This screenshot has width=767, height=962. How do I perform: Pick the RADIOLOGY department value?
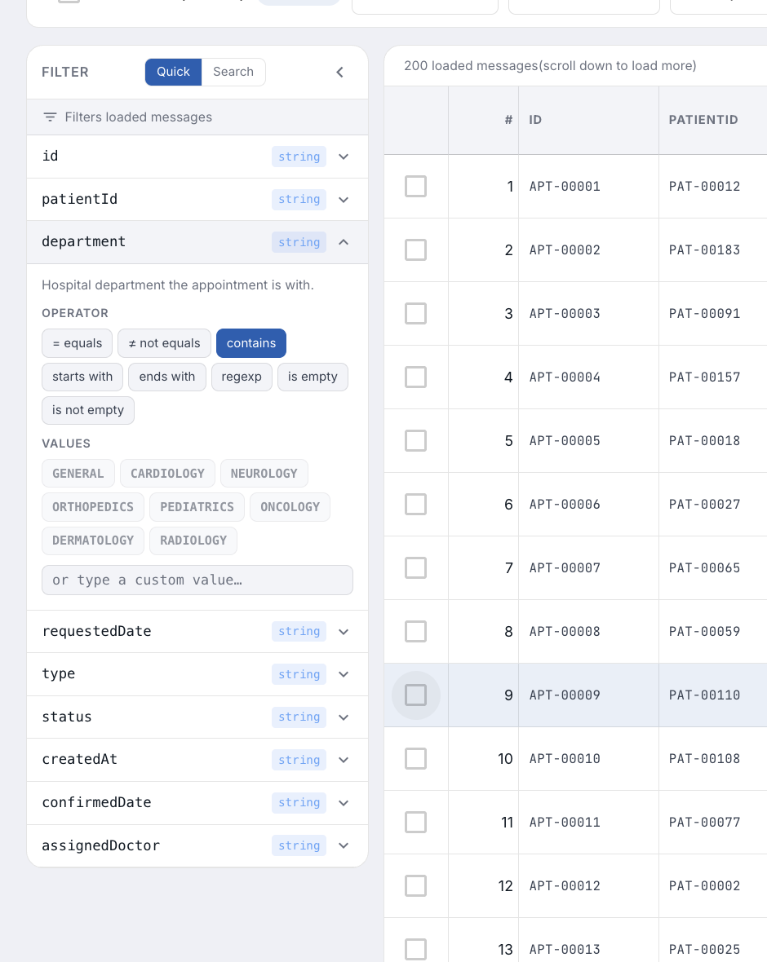tap(193, 541)
